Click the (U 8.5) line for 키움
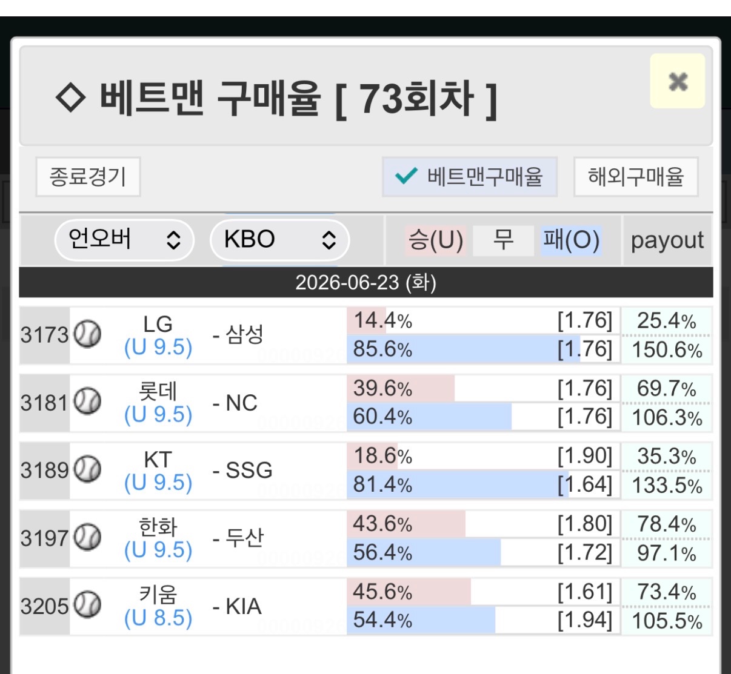The image size is (731, 674). point(158,618)
